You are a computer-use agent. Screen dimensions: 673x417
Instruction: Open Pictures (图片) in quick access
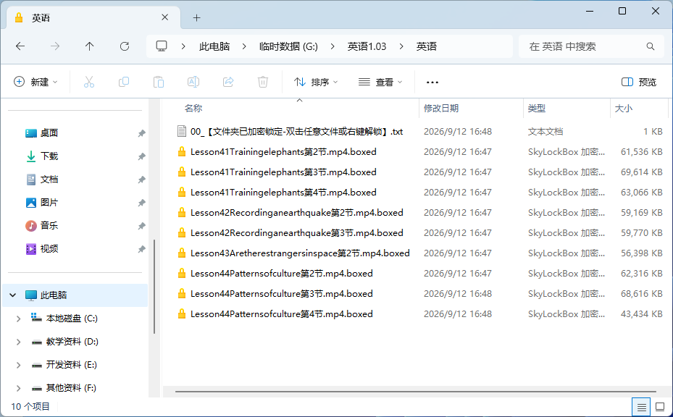tap(49, 203)
